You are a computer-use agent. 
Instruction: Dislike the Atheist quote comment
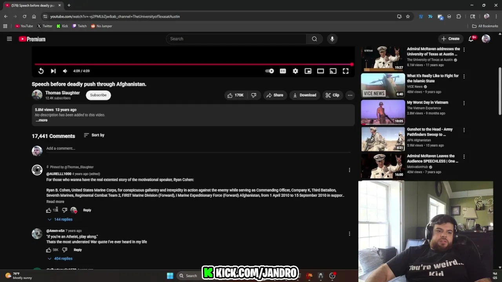point(64,250)
